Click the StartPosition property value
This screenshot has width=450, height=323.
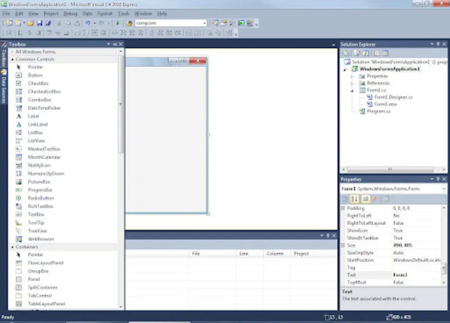416,260
